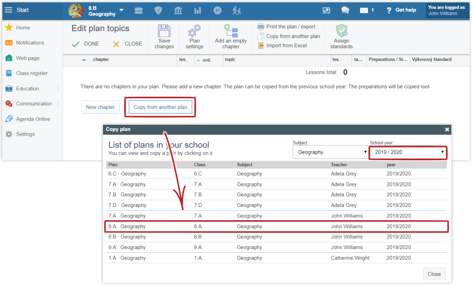Open the Start hamburger menu
The width and height of the screenshot is (472, 285).
9,10
